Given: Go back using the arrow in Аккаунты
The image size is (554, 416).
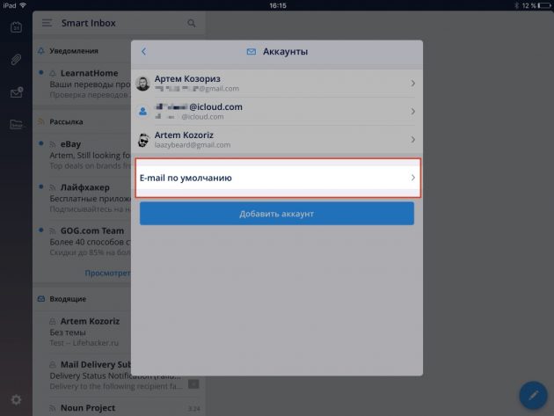Looking at the screenshot, I should click(143, 52).
